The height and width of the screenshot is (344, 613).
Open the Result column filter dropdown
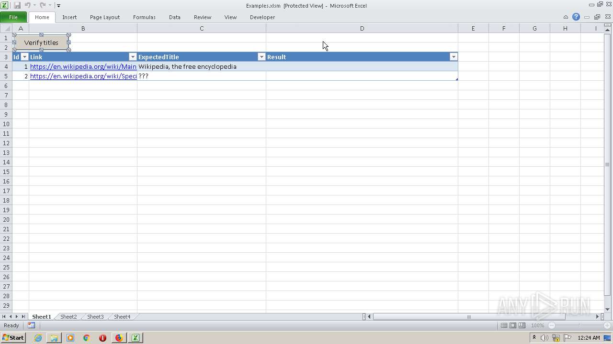tap(453, 57)
